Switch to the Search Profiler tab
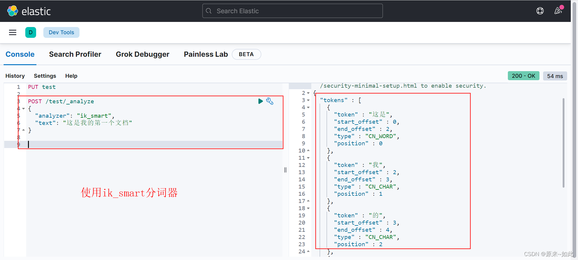The width and height of the screenshot is (578, 260). point(75,54)
